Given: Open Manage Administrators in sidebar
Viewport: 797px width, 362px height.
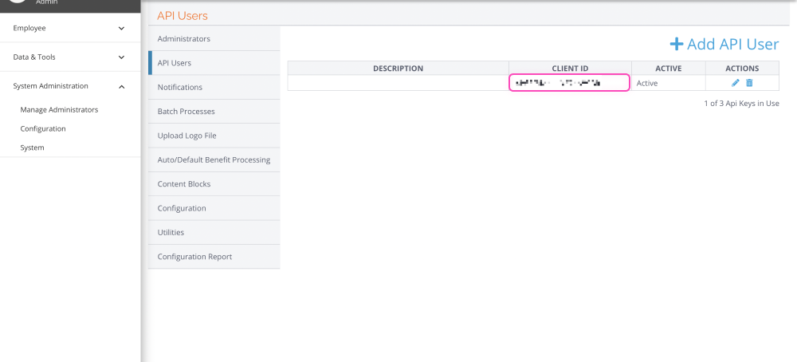Looking at the screenshot, I should point(59,109).
